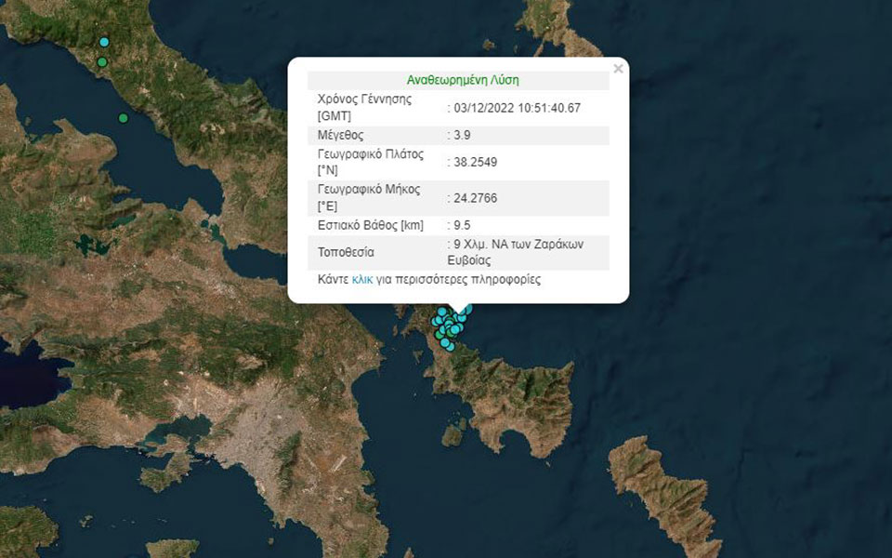Select the green marker below the top-left cyan dot

pos(102,61)
